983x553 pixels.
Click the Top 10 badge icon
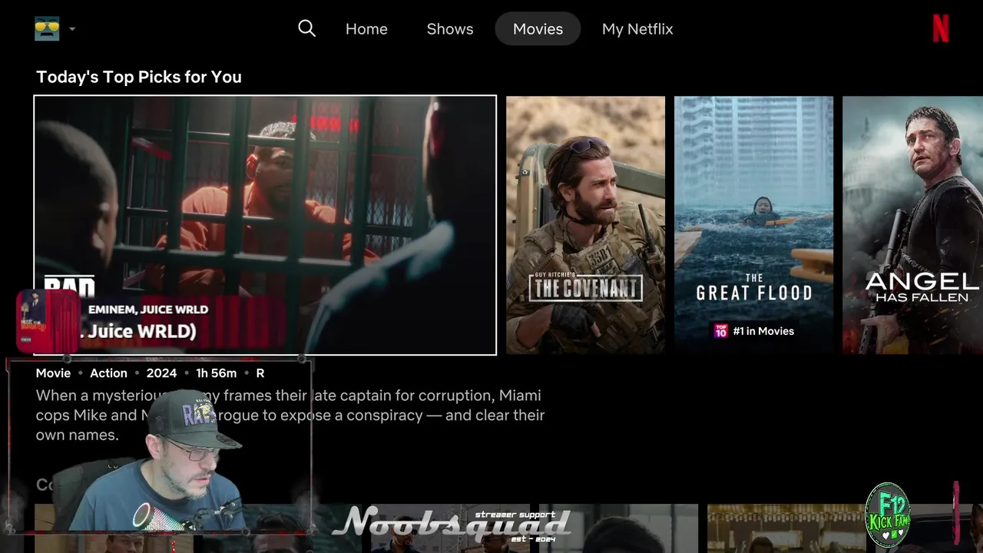pyautogui.click(x=720, y=331)
